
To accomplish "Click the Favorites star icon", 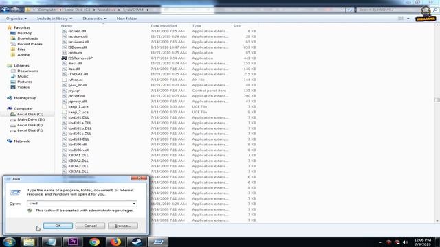I will pyautogui.click(x=10, y=27).
